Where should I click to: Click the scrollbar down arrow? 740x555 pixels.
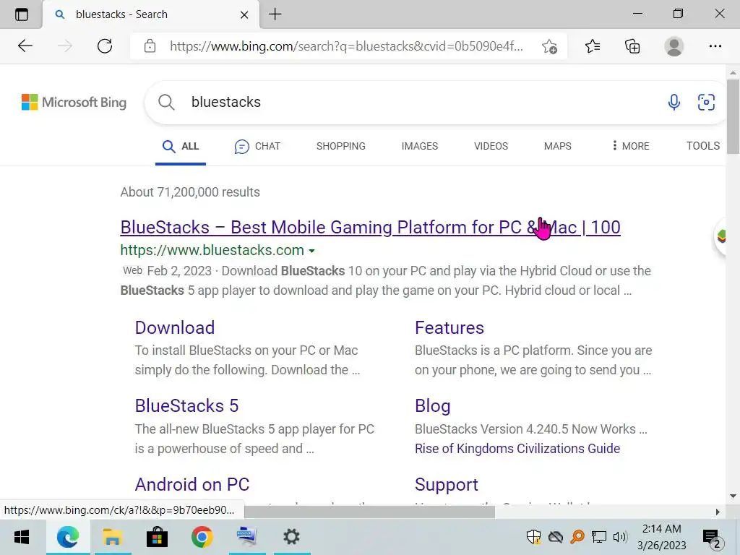click(733, 496)
